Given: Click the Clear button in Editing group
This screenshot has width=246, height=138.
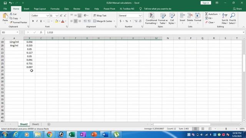Looking at the screenshot, I should pos(210,22).
